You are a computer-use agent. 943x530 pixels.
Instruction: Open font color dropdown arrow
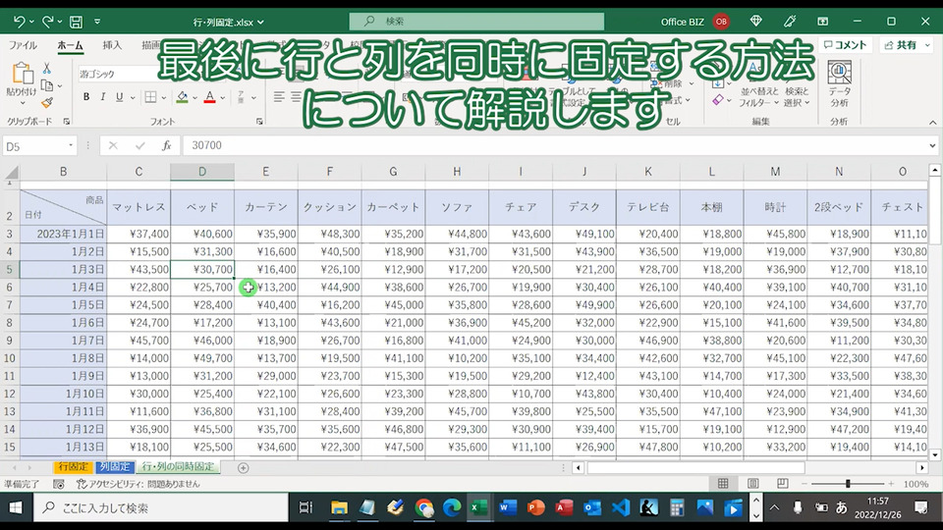tap(223, 97)
